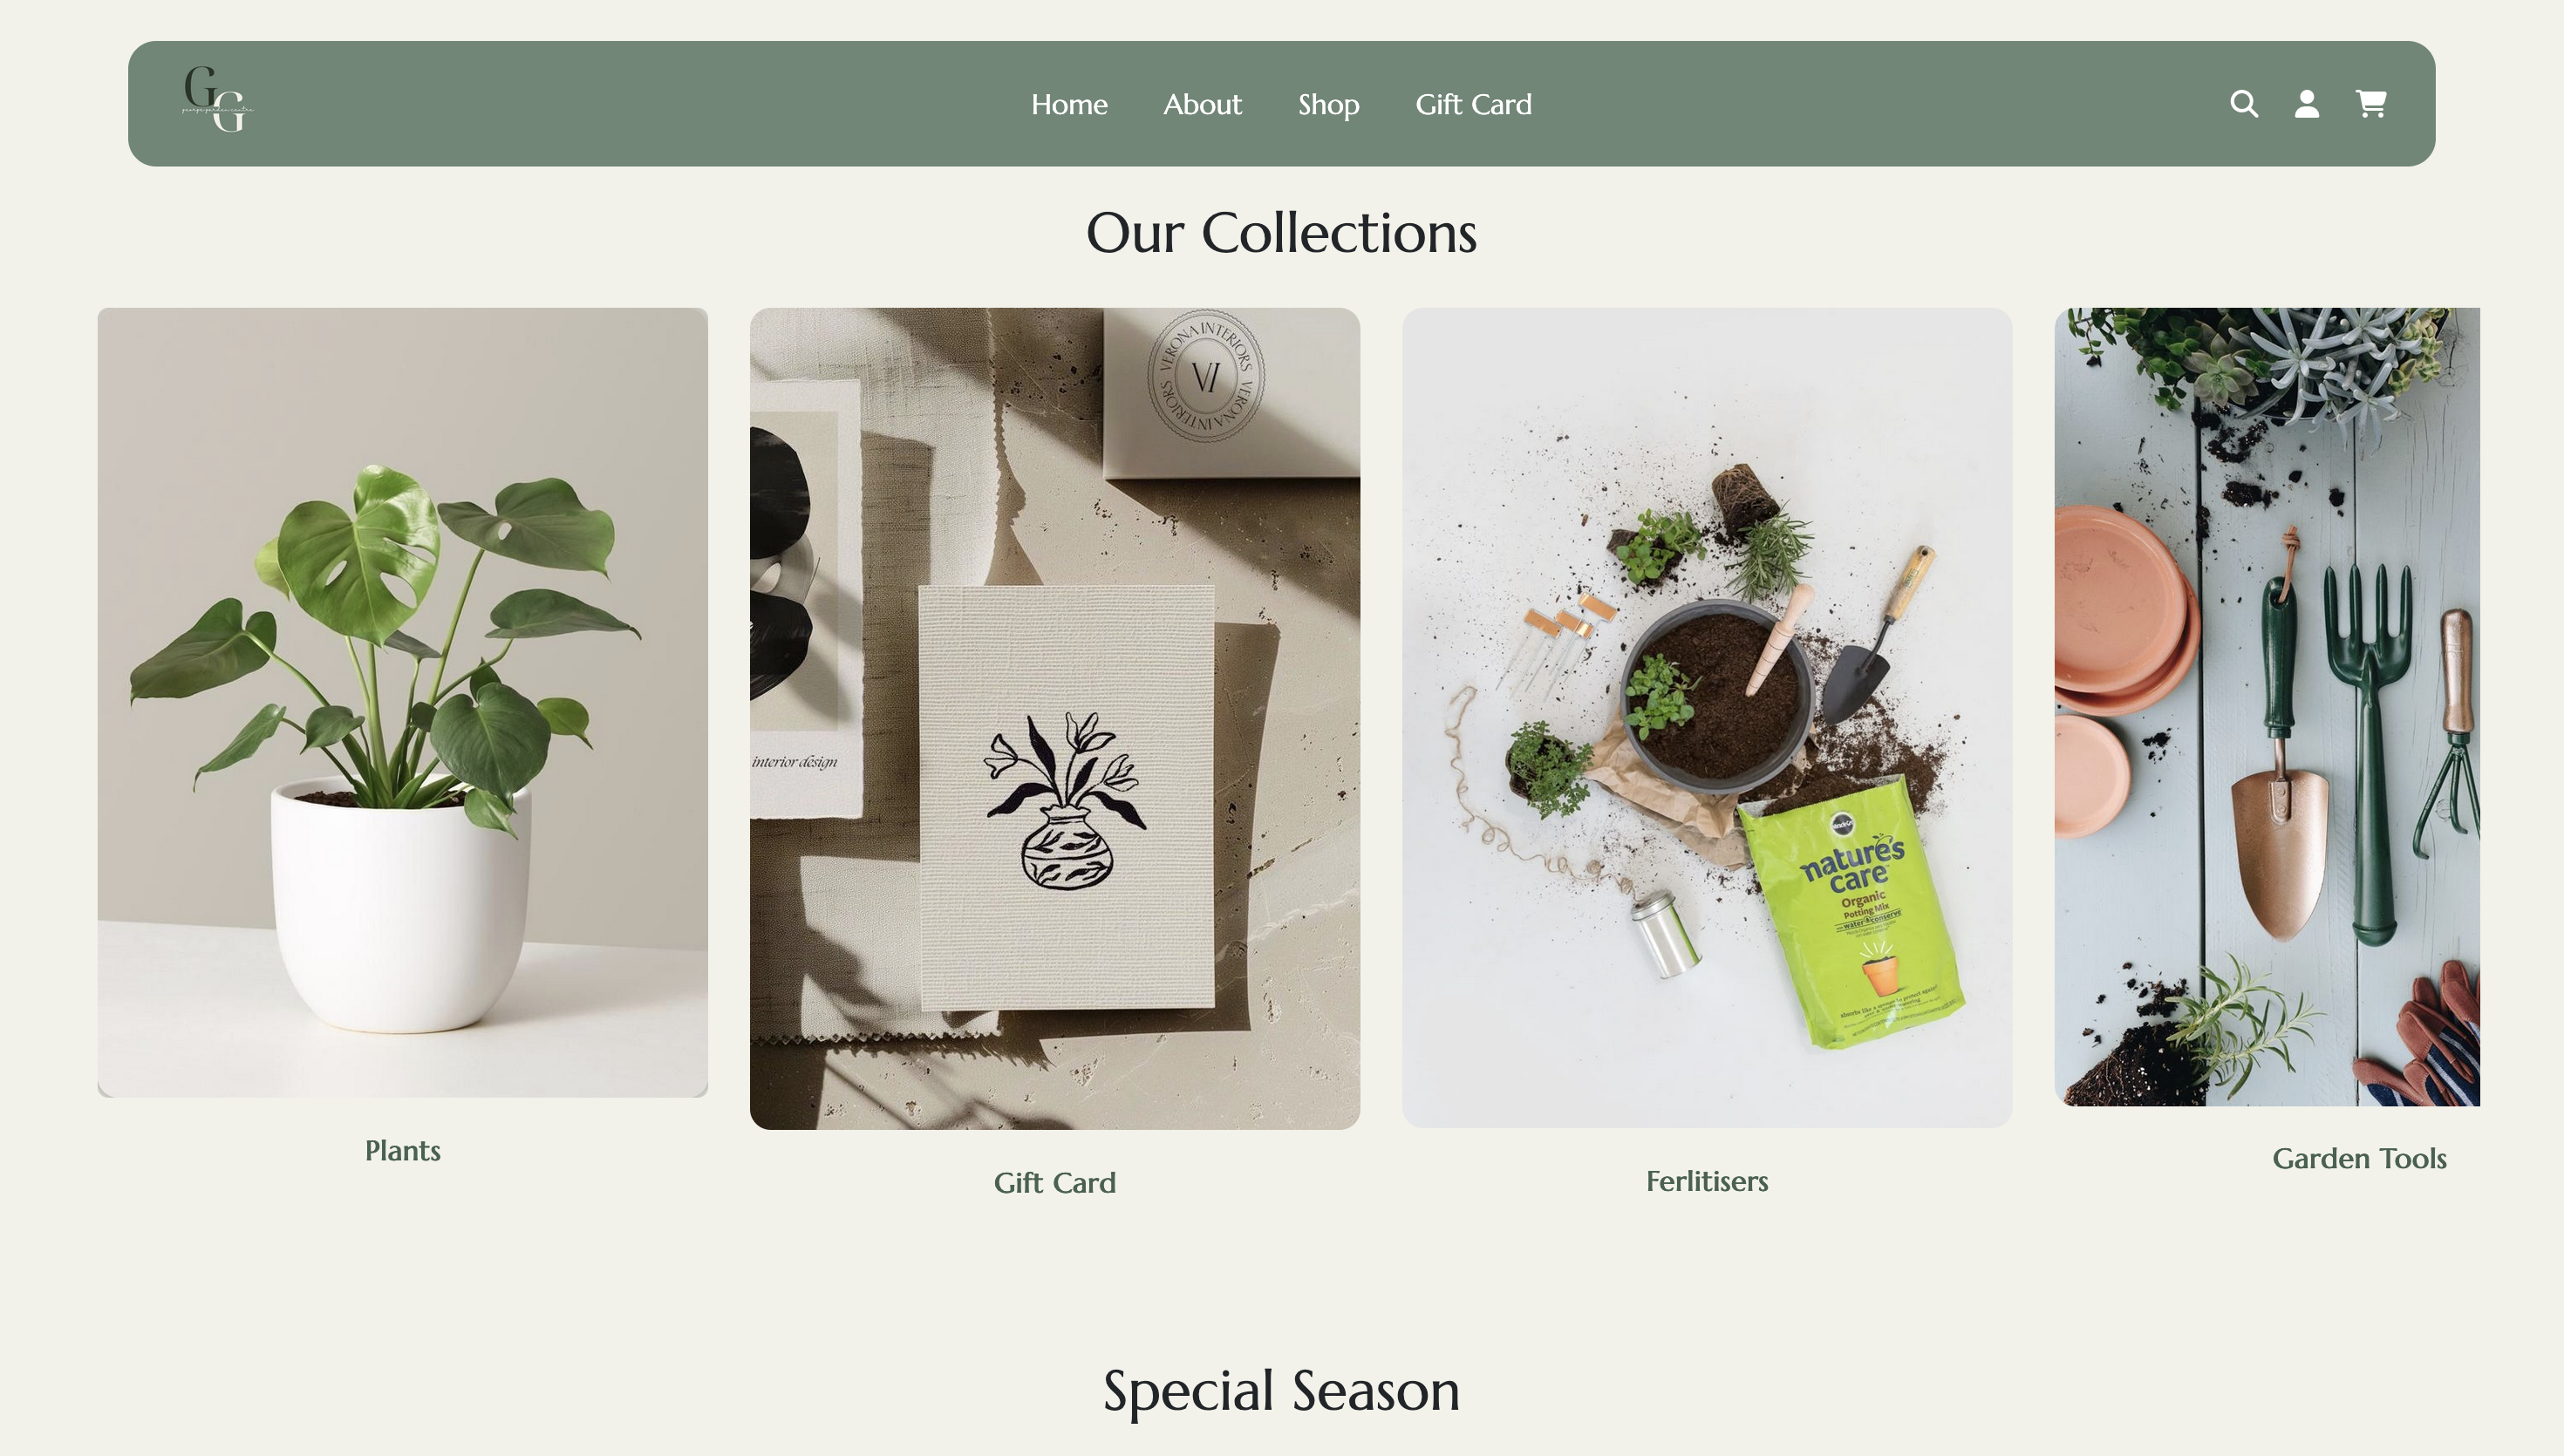The width and height of the screenshot is (2564, 1456).
Task: Open the Ferlitisers collection text link
Action: click(x=1707, y=1181)
